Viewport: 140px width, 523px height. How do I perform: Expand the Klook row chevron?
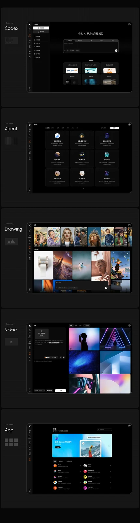pyautogui.click(x=80, y=465)
